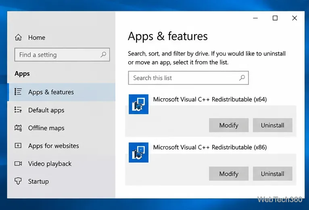Focus the Find a setting field

tap(62, 55)
